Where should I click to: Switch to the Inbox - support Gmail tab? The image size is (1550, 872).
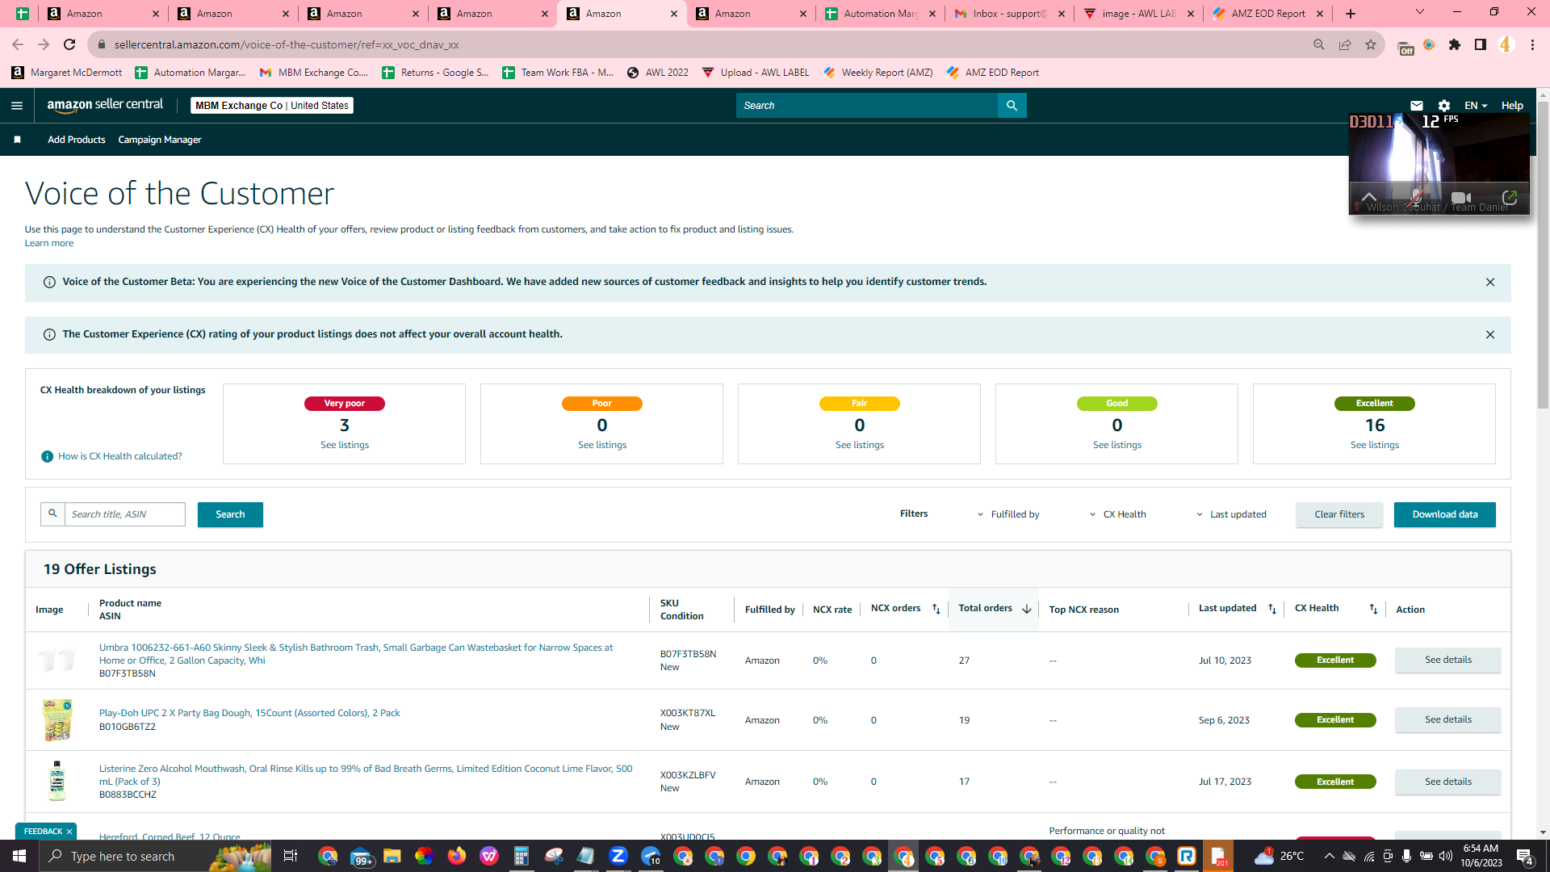point(1009,14)
